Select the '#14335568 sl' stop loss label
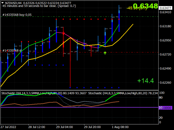 point(12,50)
